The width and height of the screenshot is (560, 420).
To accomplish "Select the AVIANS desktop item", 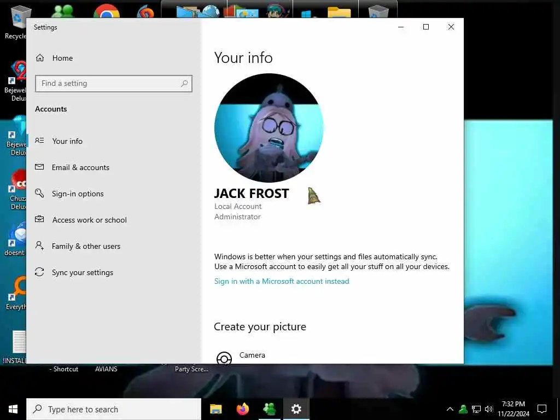I will 106,369.
